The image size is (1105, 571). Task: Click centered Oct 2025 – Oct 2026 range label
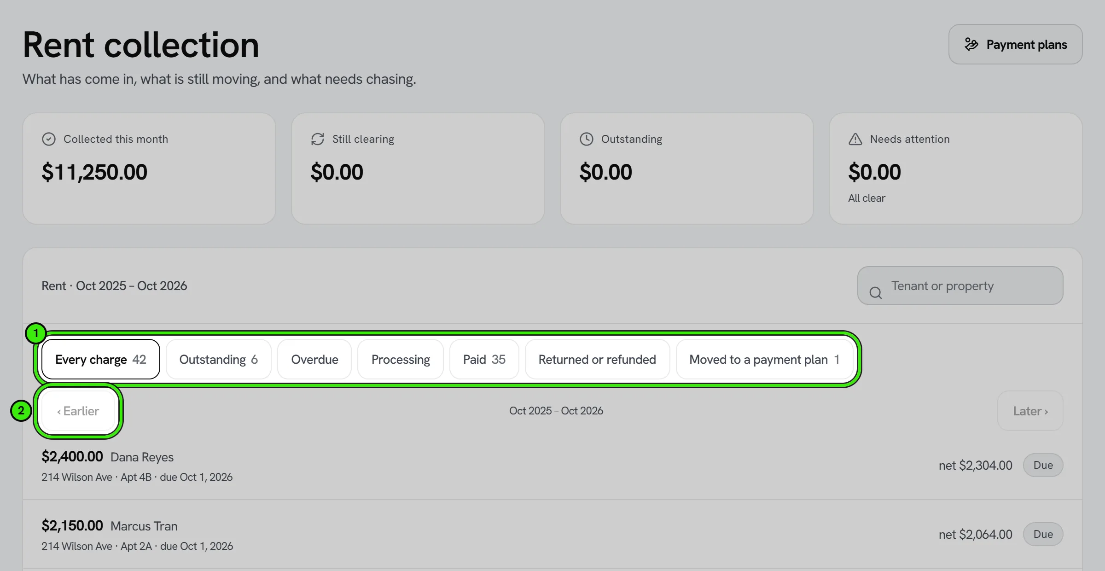pyautogui.click(x=556, y=411)
